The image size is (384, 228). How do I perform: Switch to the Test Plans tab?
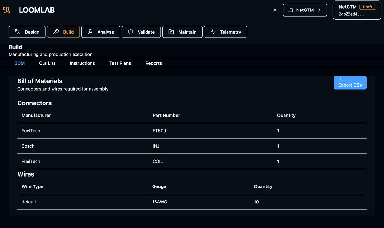(120, 63)
